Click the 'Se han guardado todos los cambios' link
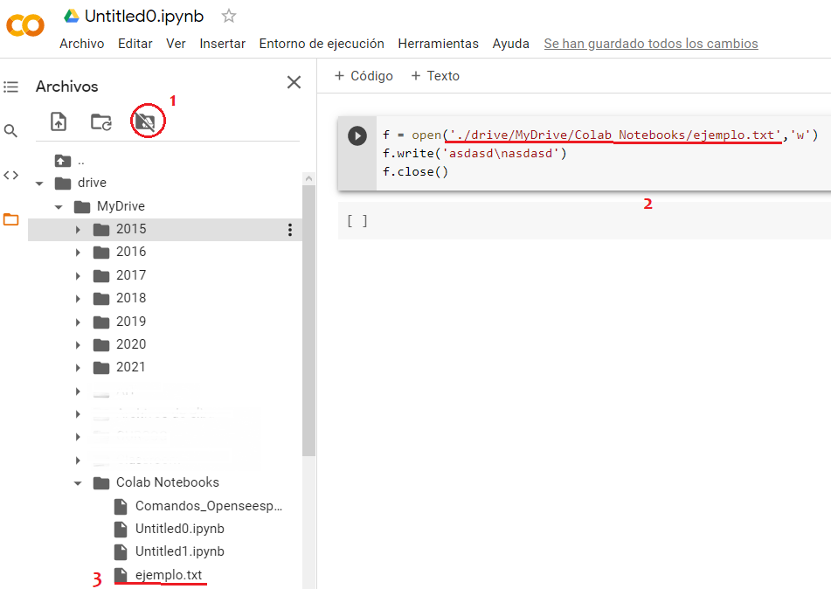 pos(650,43)
